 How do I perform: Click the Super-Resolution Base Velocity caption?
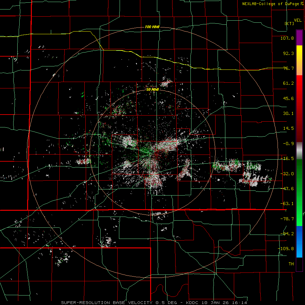pos(154,303)
